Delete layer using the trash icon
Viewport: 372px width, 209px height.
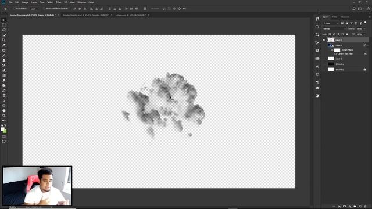(366, 207)
